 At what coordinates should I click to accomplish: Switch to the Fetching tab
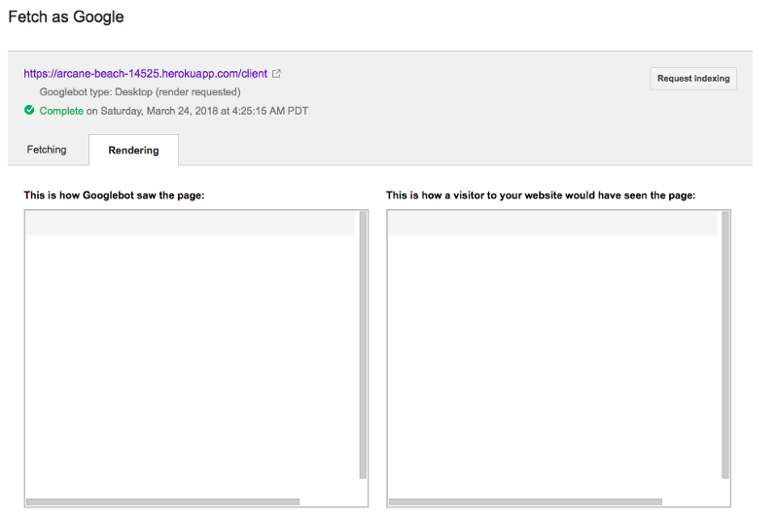coord(47,150)
